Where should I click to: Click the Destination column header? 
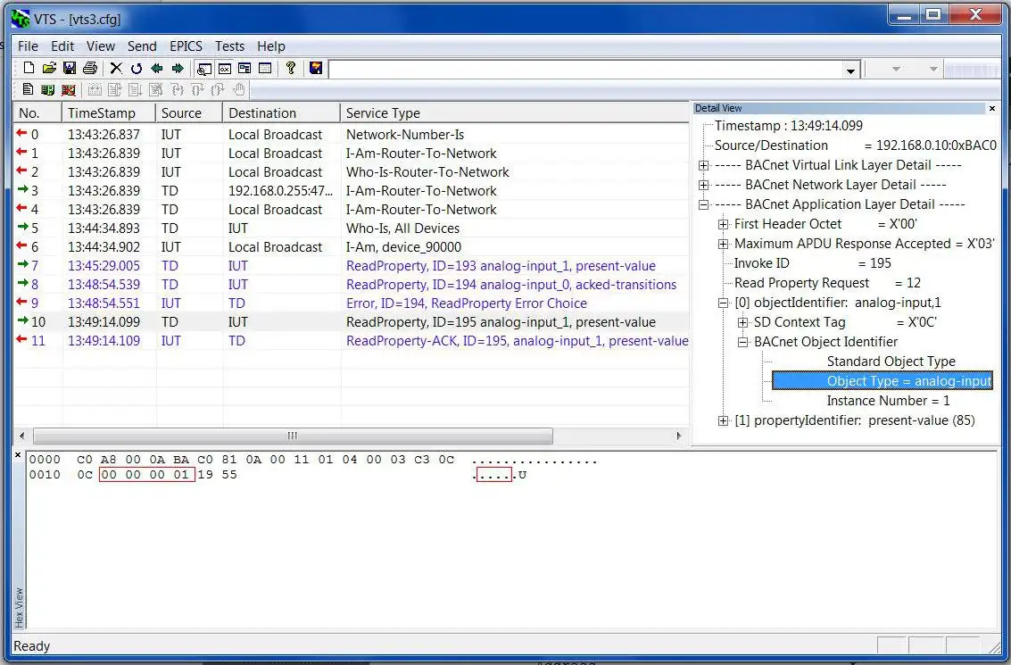click(x=281, y=112)
